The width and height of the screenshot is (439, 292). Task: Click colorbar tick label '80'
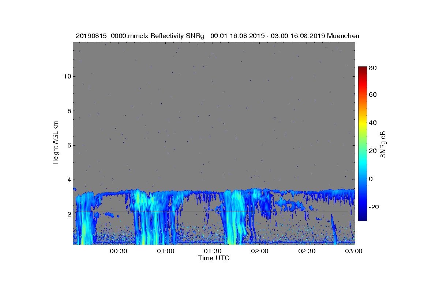[x=373, y=68]
